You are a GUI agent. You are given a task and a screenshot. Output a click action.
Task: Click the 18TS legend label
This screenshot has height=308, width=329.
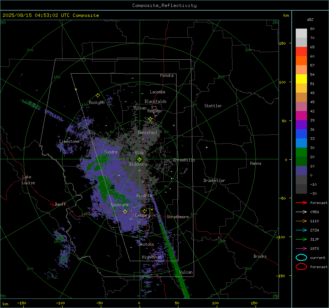tap(314, 249)
